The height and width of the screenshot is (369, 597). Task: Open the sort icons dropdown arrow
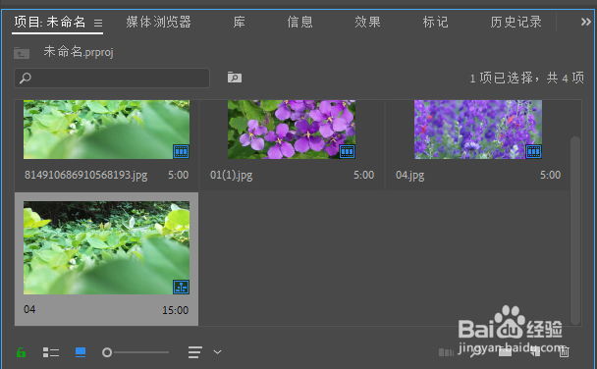(217, 352)
